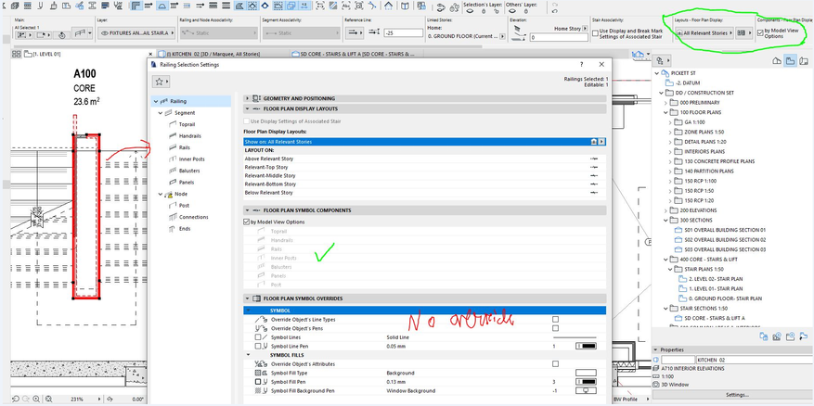Select the Relevant-Top Story layout row
The width and height of the screenshot is (814, 406).
[x=425, y=168]
